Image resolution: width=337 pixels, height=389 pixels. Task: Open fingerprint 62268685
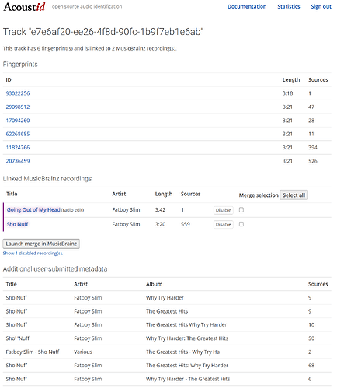pos(18,134)
